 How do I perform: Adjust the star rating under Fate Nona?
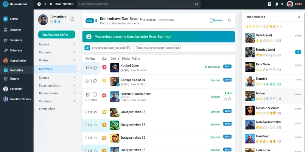(x=268, y=69)
